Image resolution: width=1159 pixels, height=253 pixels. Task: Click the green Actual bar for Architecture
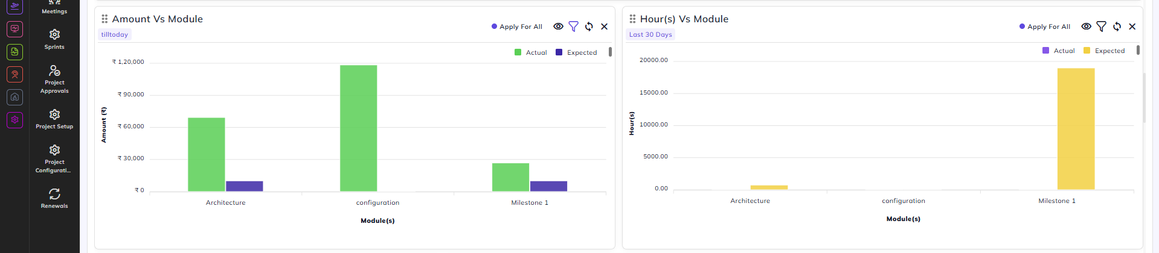[207, 154]
